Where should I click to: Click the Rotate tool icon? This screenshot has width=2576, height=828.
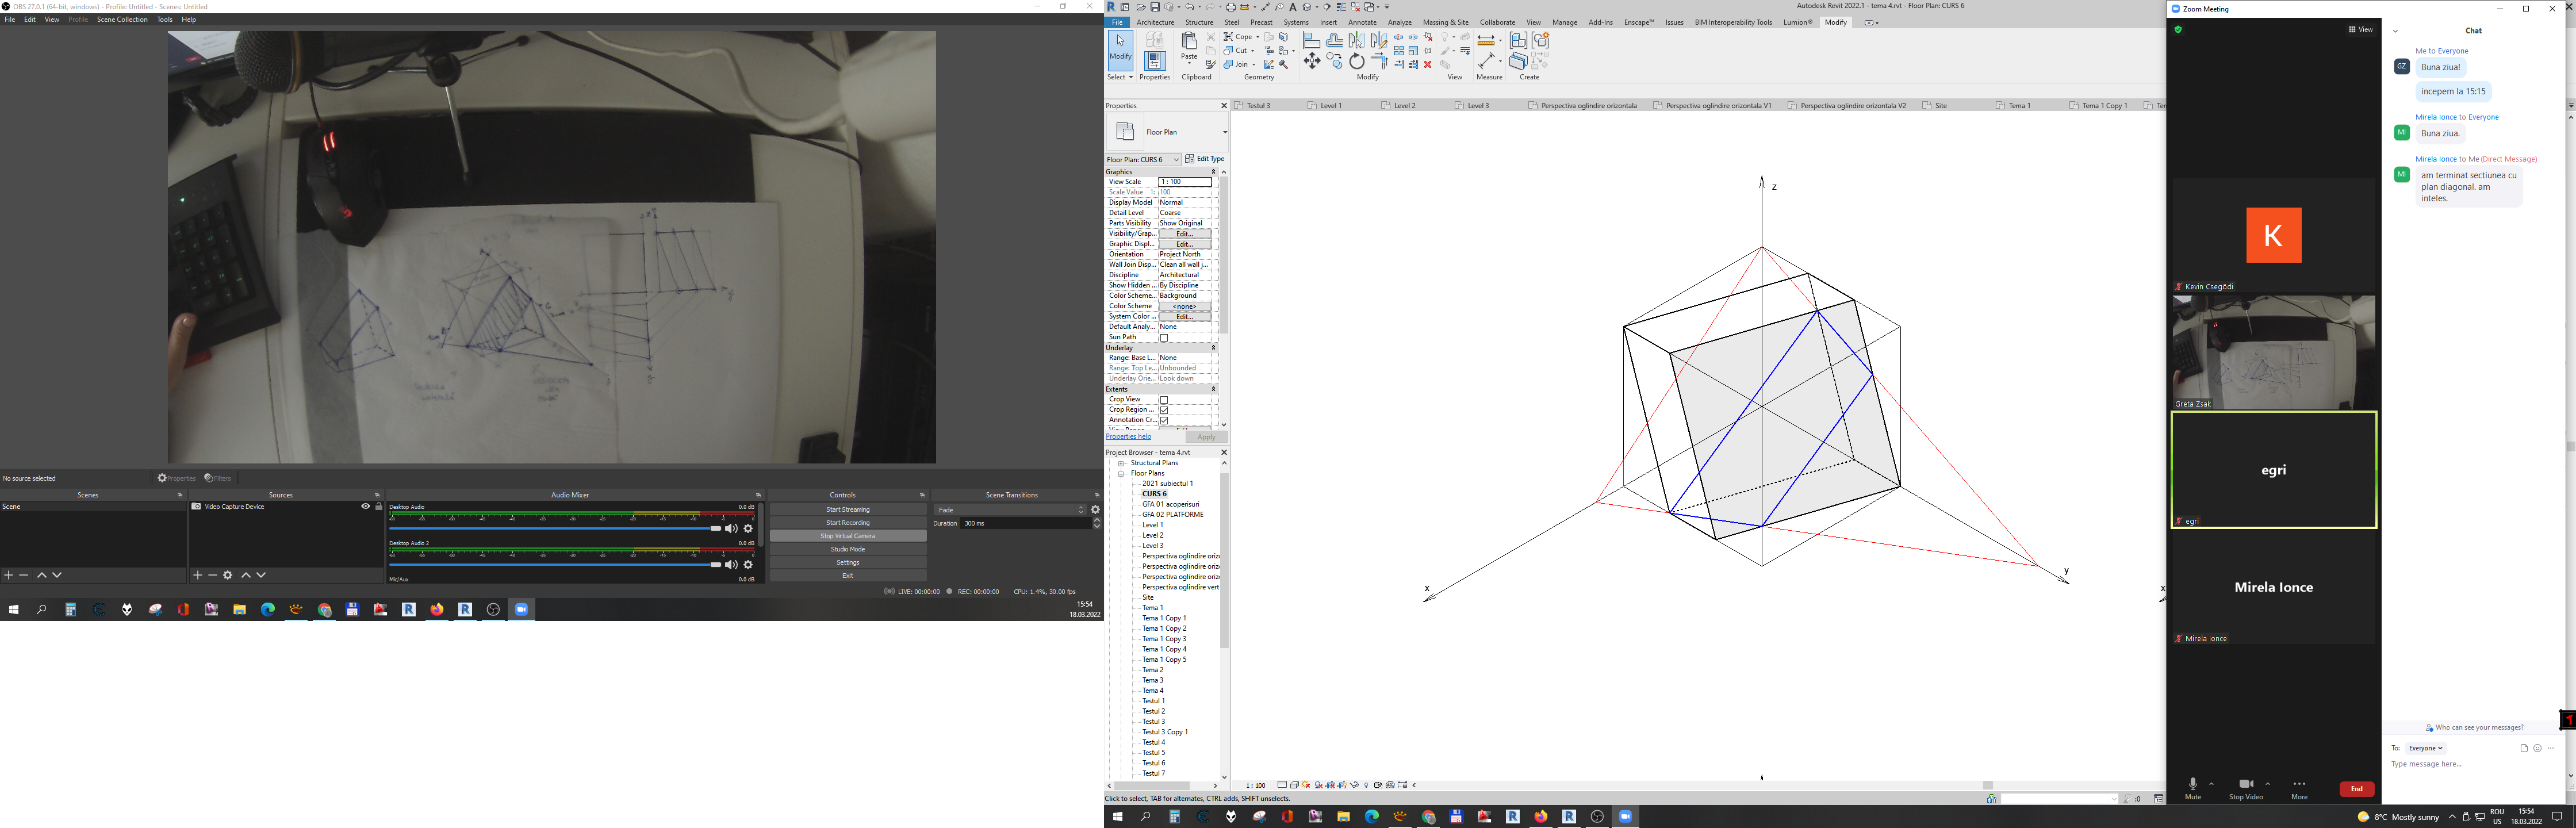(1356, 62)
